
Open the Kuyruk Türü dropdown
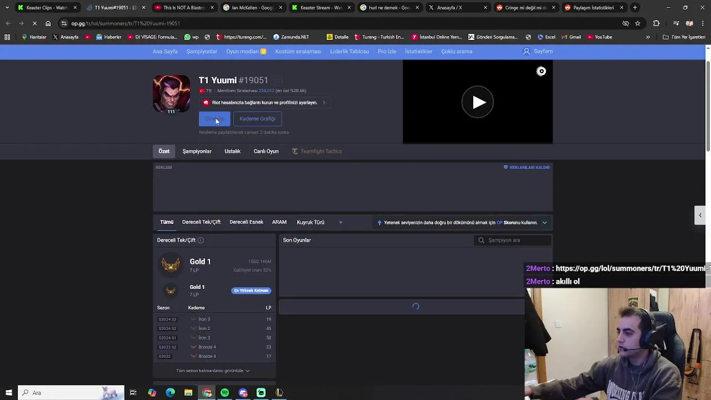pyautogui.click(x=319, y=222)
